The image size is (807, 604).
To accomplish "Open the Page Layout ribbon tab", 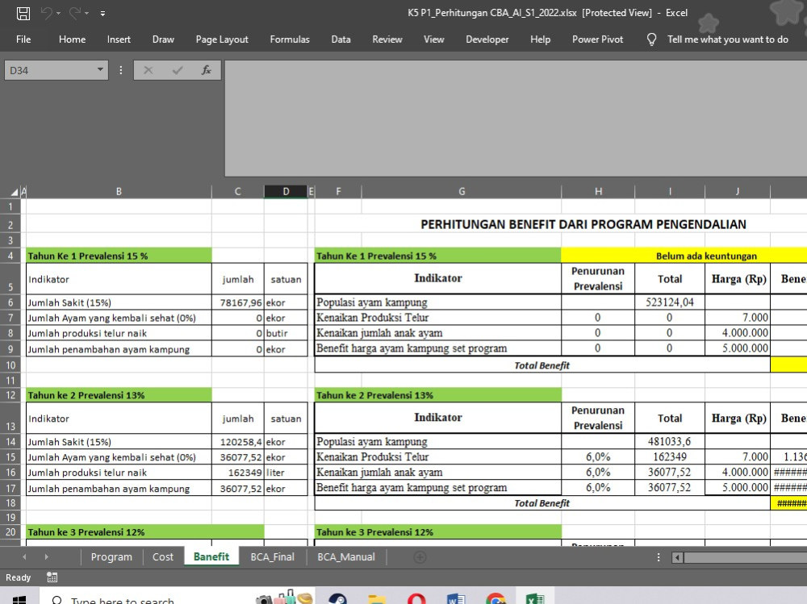I will [x=222, y=39].
